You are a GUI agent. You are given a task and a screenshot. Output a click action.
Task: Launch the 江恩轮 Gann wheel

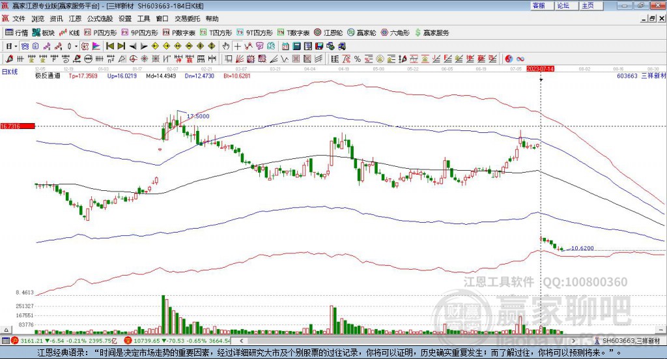(328, 33)
